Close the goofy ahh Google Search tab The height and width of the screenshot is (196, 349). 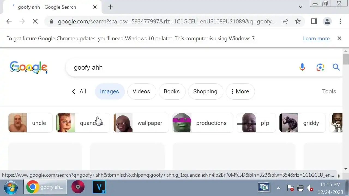coord(95,7)
